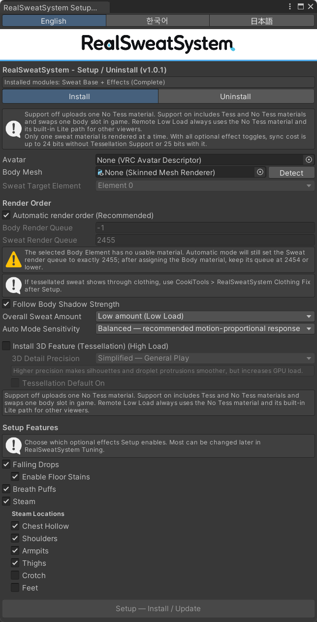This screenshot has height=622, width=317.
Task: Click the Sweat Render Queue field
Action: pyautogui.click(x=205, y=240)
